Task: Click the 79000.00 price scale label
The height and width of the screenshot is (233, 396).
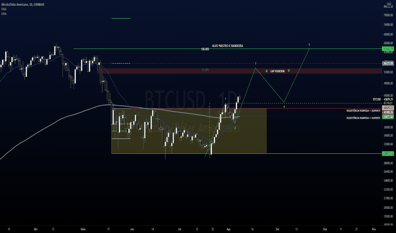Action: pos(388,15)
